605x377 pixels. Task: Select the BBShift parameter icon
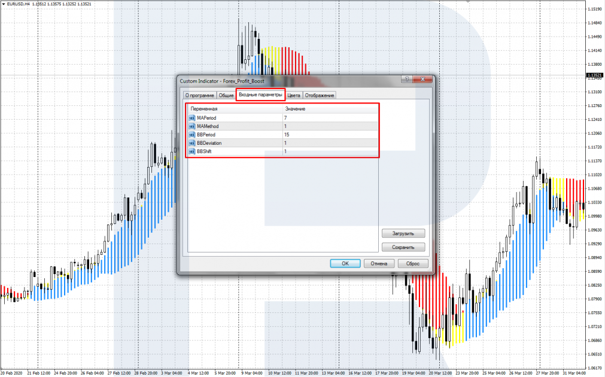(x=192, y=151)
